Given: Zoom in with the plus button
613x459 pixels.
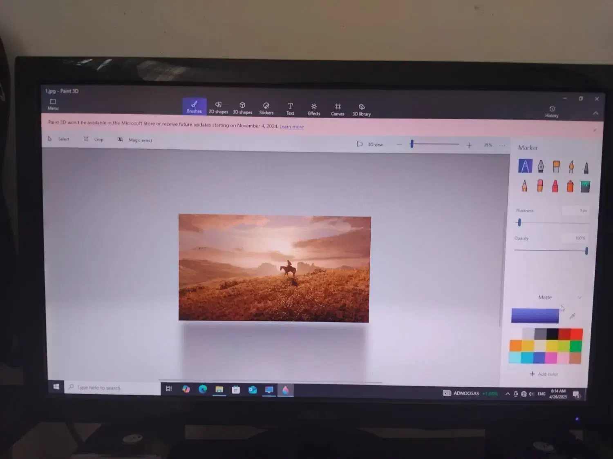Looking at the screenshot, I should pyautogui.click(x=469, y=145).
